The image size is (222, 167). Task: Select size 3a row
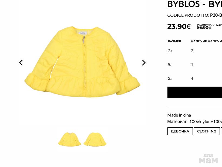[x=195, y=78]
